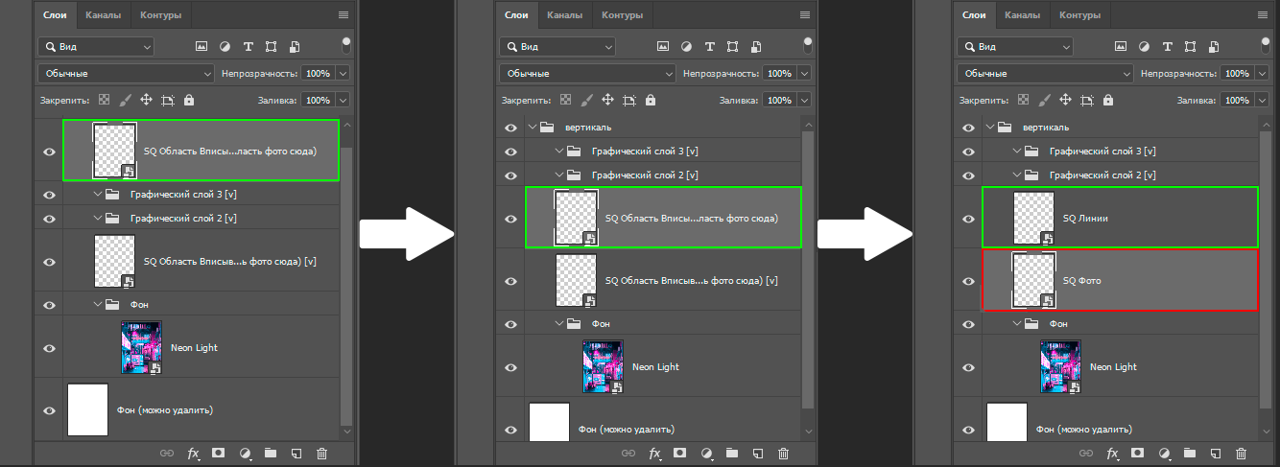
Task: Open fx layer styles in right panel
Action: point(1112,453)
